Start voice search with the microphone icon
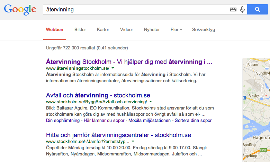The width and height of the screenshot is (270, 162). [242, 9]
